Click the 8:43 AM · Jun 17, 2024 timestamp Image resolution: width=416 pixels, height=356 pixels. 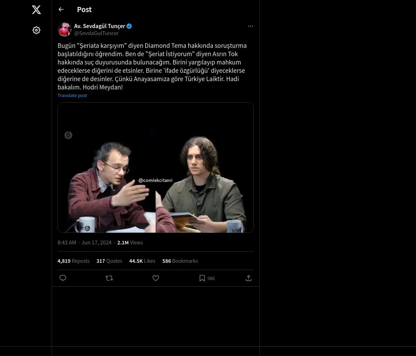(x=85, y=243)
